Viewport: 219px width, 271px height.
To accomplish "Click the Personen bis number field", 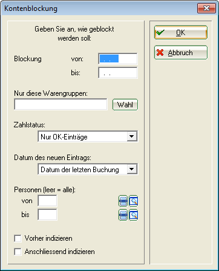I will (47, 215).
